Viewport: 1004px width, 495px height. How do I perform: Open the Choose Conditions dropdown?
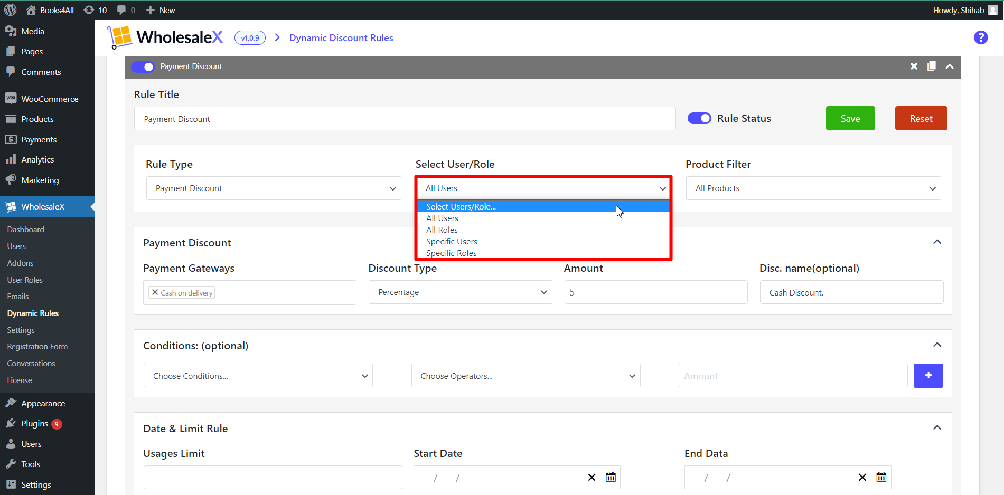pos(258,376)
